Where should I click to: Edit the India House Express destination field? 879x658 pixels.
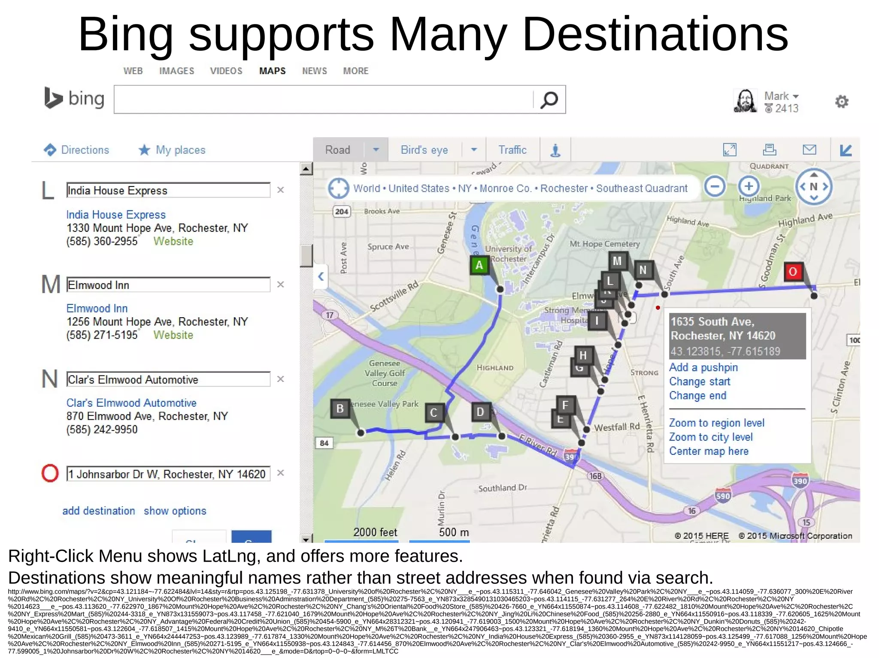pyautogui.click(x=169, y=190)
